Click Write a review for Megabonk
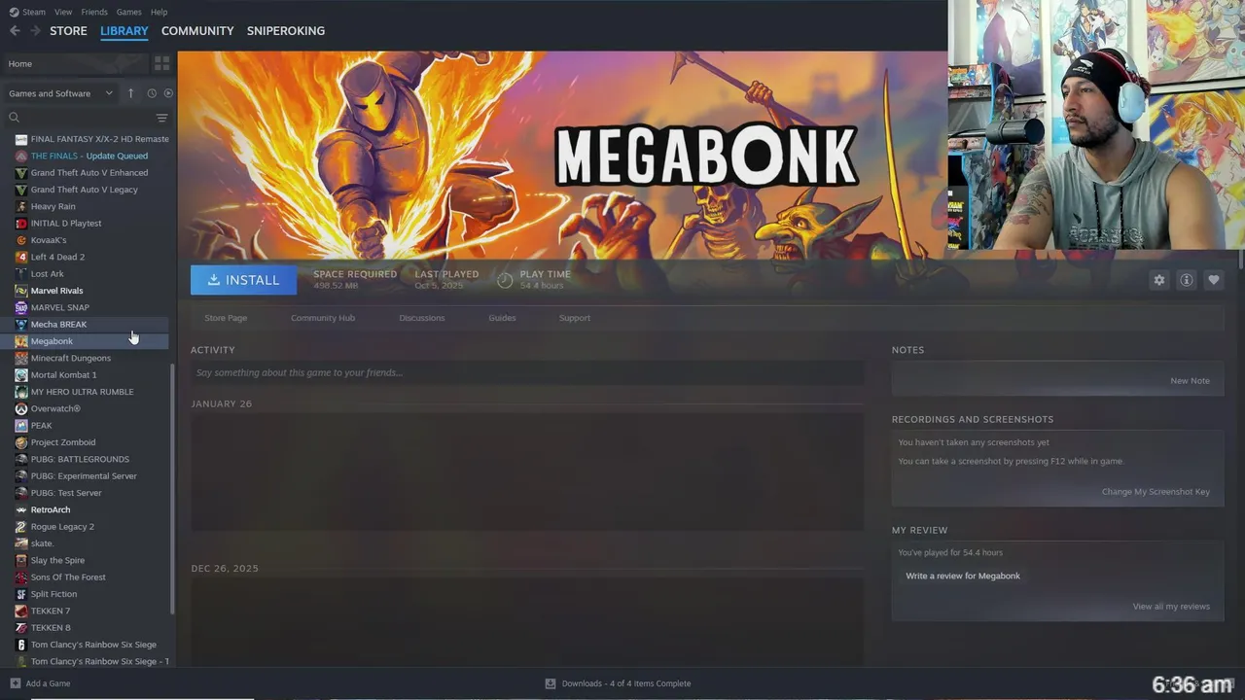The width and height of the screenshot is (1245, 700). [963, 576]
